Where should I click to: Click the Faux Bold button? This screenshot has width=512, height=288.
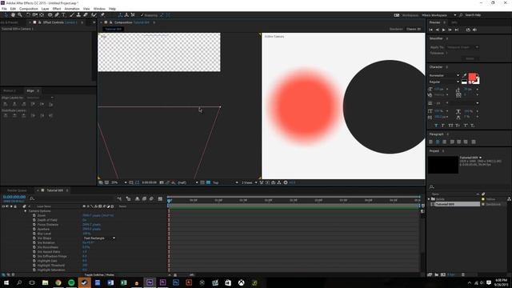click(436, 126)
